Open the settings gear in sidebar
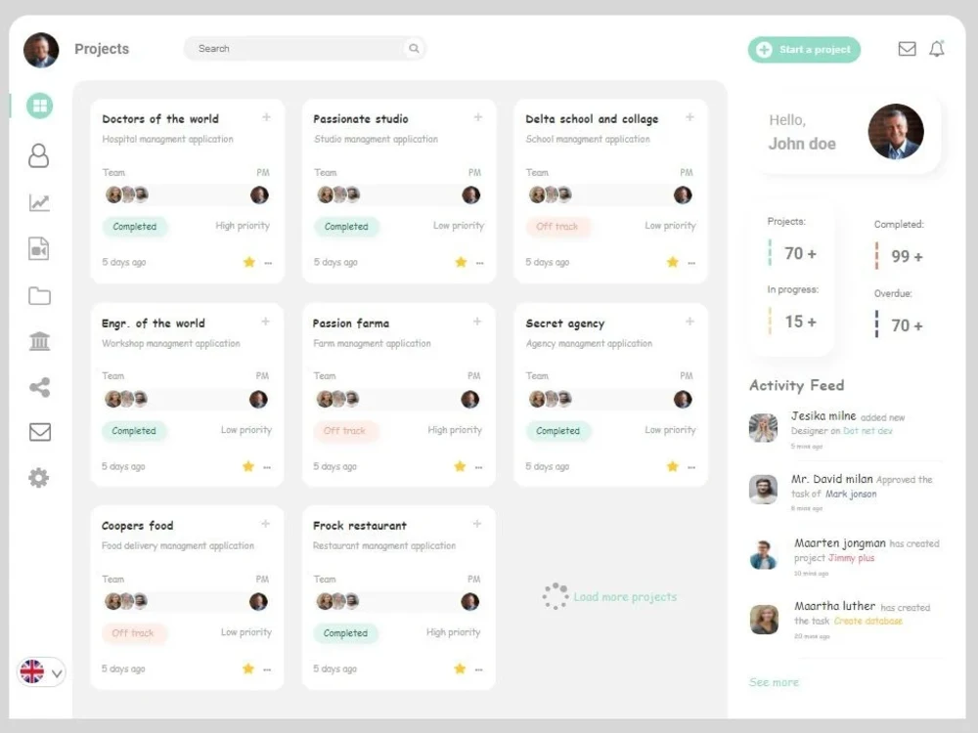This screenshot has width=978, height=733. [39, 478]
